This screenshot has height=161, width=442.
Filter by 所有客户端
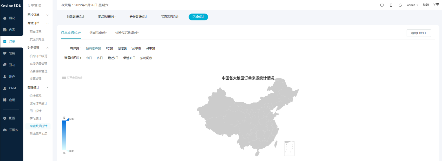tap(93, 49)
